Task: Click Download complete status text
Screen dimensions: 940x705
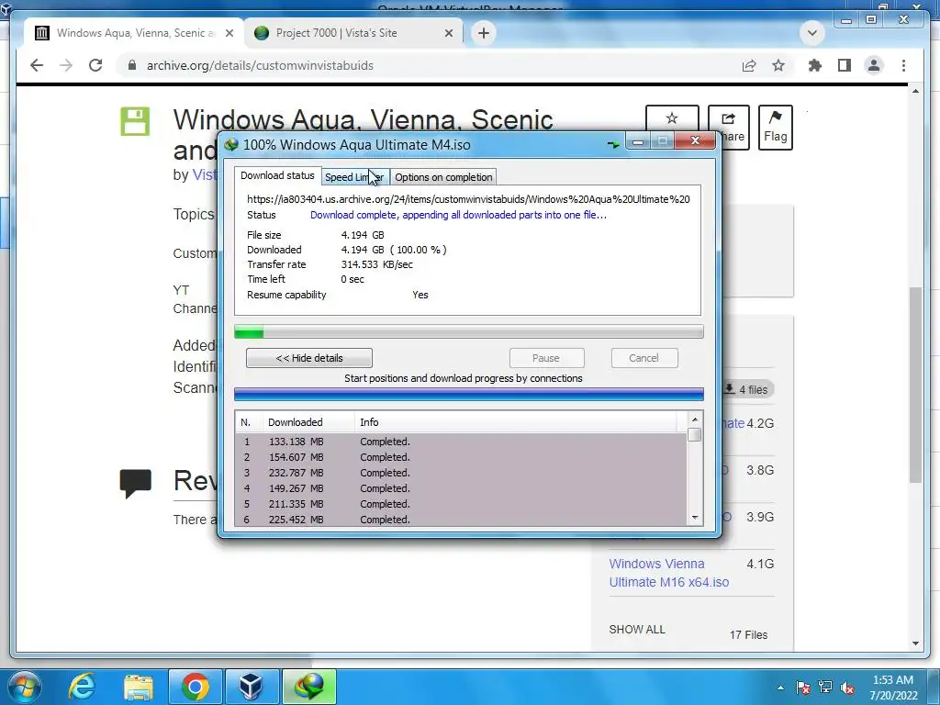Action: (458, 215)
